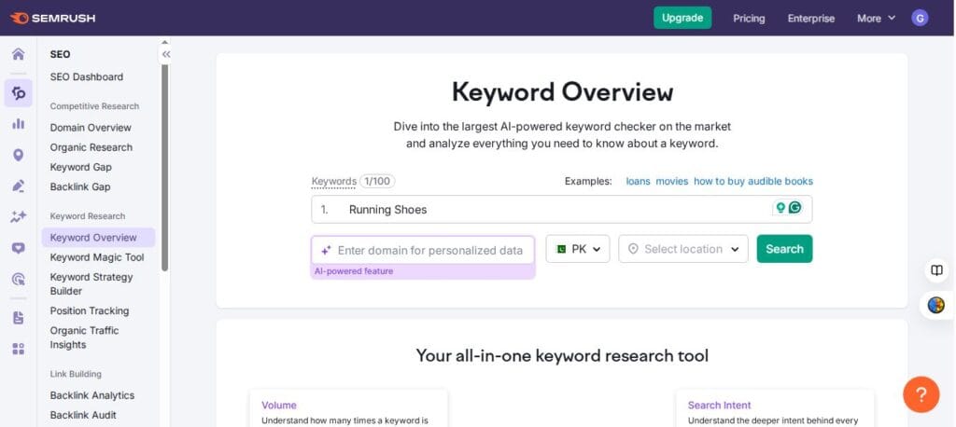Click the Keywords label with dotted underline

point(333,182)
